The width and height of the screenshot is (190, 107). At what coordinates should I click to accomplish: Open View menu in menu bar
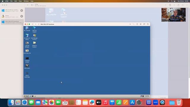tap(20, 1)
